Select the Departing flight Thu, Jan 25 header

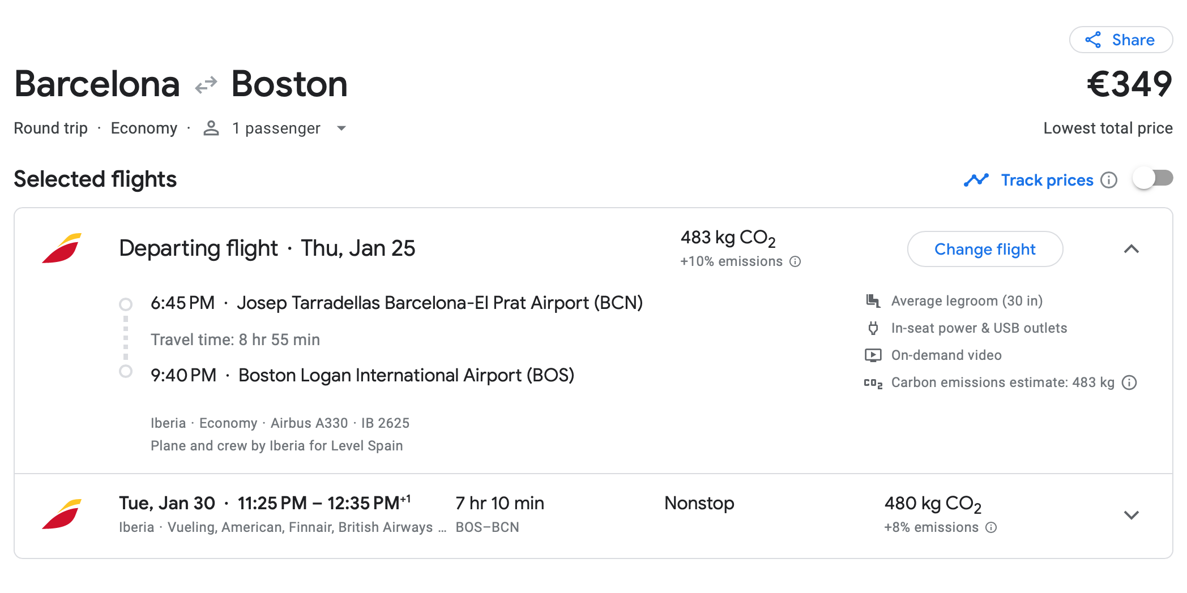[x=267, y=248]
